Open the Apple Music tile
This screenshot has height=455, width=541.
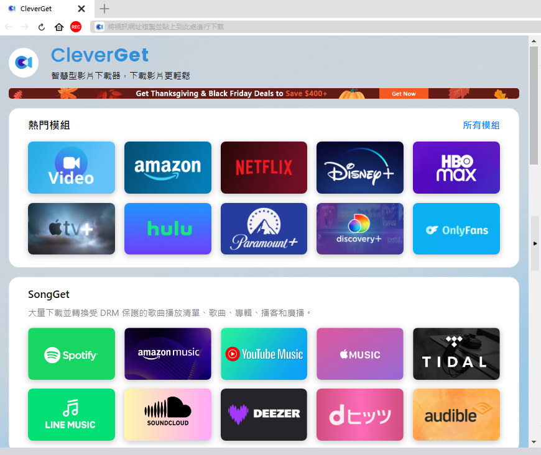pos(360,354)
